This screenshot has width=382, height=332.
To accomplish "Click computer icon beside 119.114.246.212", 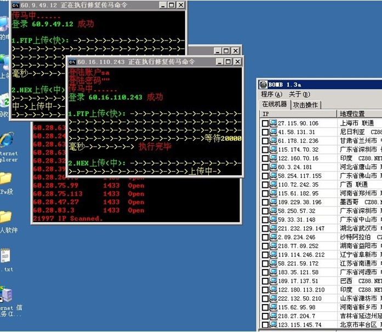I will point(273,255).
